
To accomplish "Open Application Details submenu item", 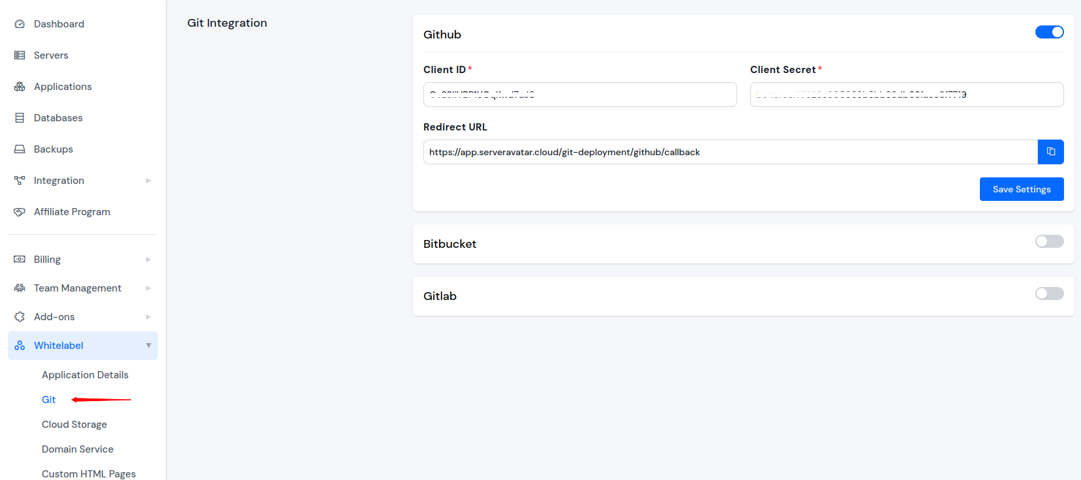I will 85,375.
